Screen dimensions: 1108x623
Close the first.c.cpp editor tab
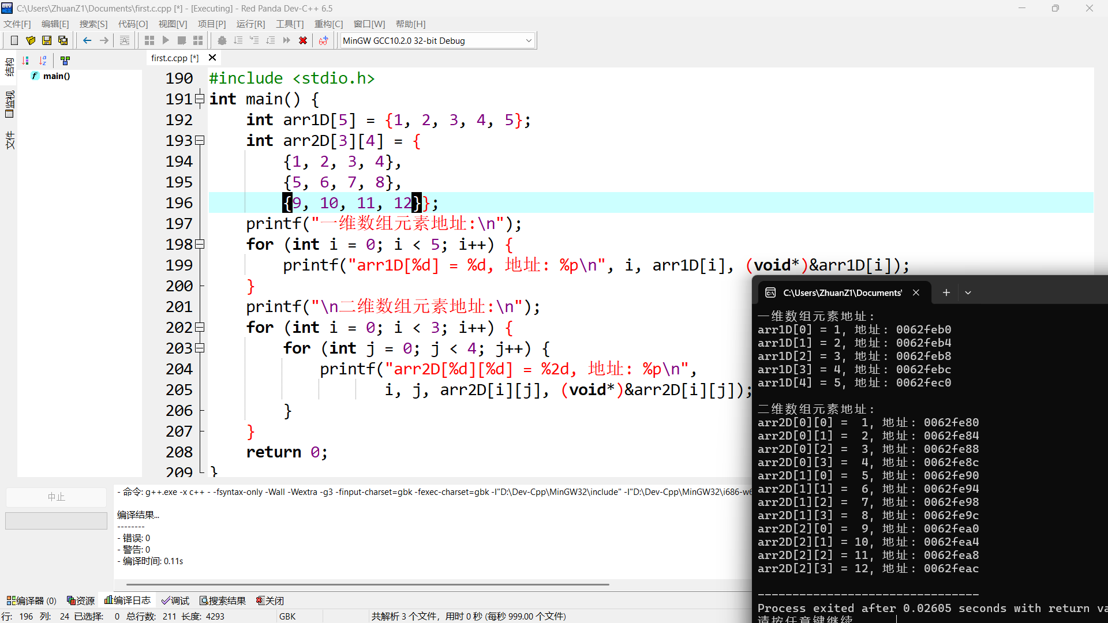212,58
